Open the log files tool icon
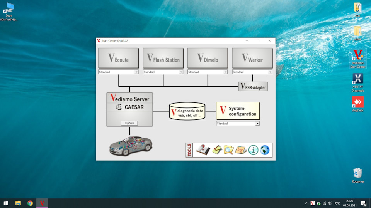 click(241, 150)
